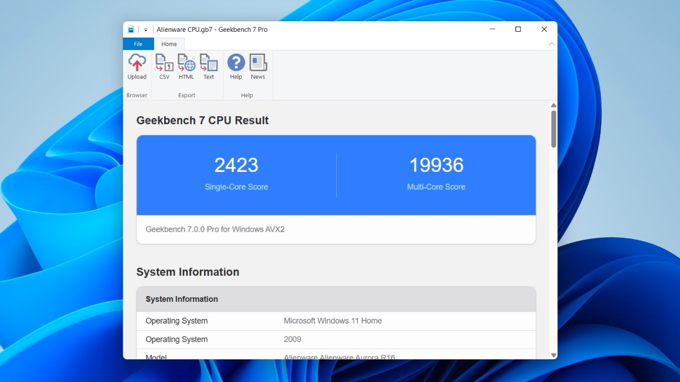Export results as CSV
This screenshot has height=382, width=680.
tap(164, 67)
